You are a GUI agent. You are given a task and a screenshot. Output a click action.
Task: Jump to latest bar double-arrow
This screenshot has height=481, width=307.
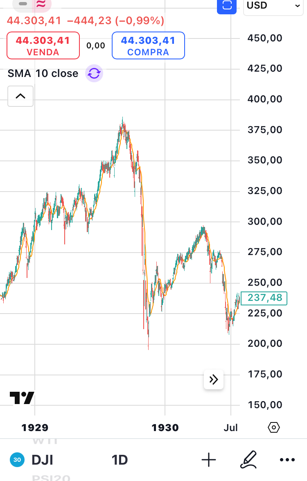coord(214,379)
